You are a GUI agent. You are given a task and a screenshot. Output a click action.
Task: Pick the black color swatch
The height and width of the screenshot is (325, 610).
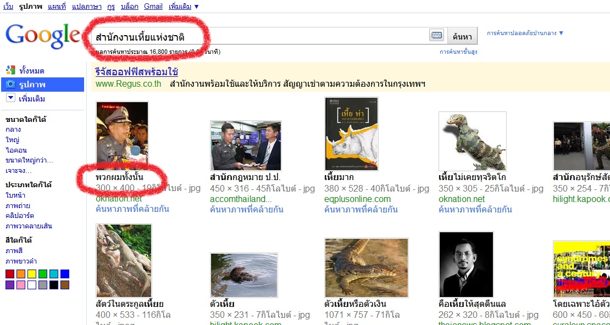click(54, 285)
